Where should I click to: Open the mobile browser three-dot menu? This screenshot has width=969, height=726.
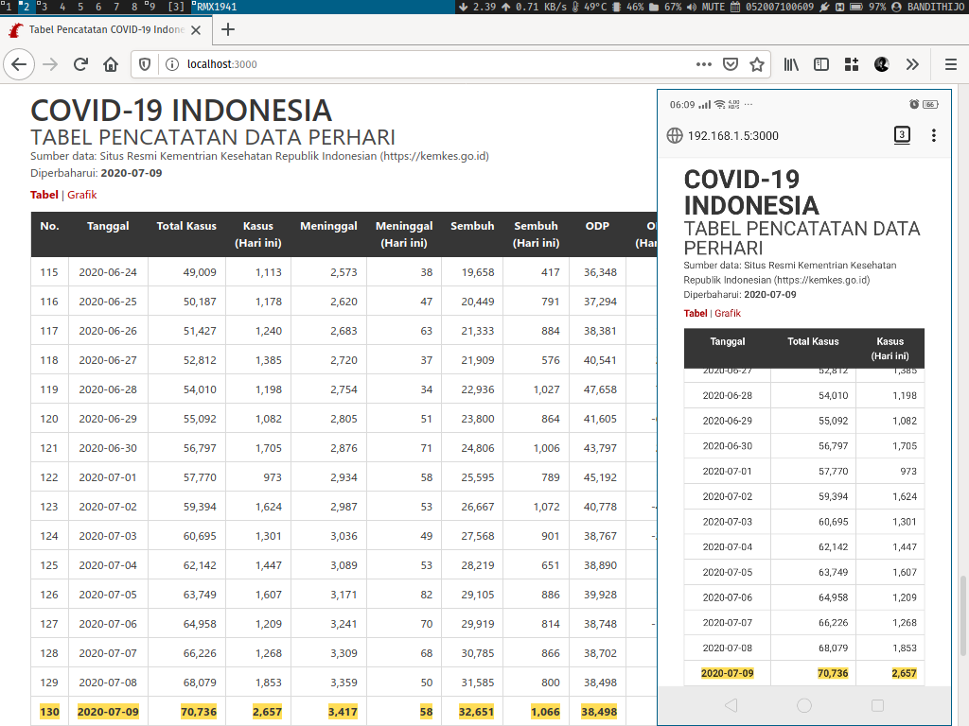tap(934, 135)
